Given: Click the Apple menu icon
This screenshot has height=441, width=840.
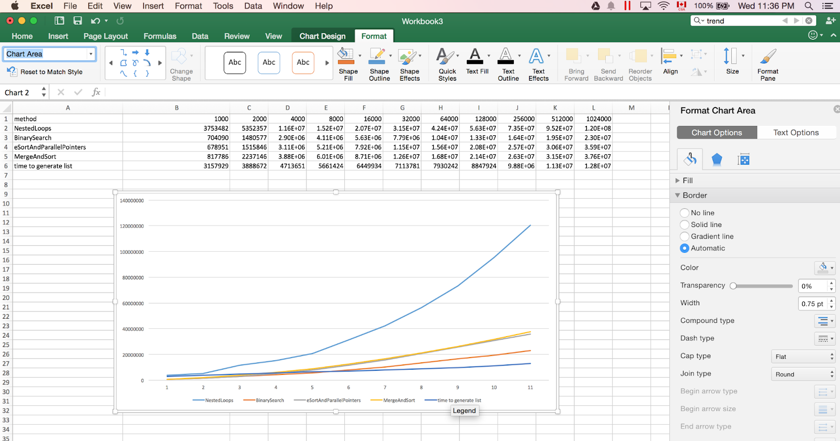Looking at the screenshot, I should [15, 6].
